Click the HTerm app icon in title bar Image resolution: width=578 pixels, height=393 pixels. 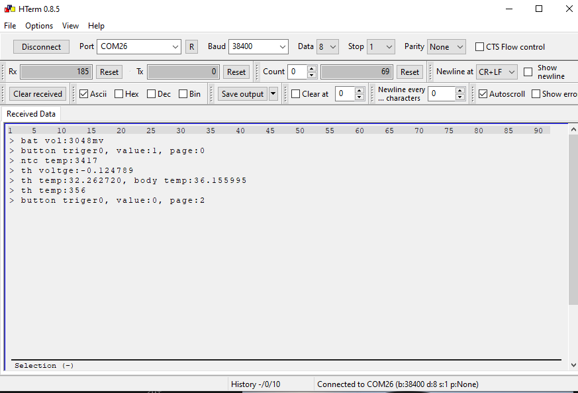click(x=9, y=9)
